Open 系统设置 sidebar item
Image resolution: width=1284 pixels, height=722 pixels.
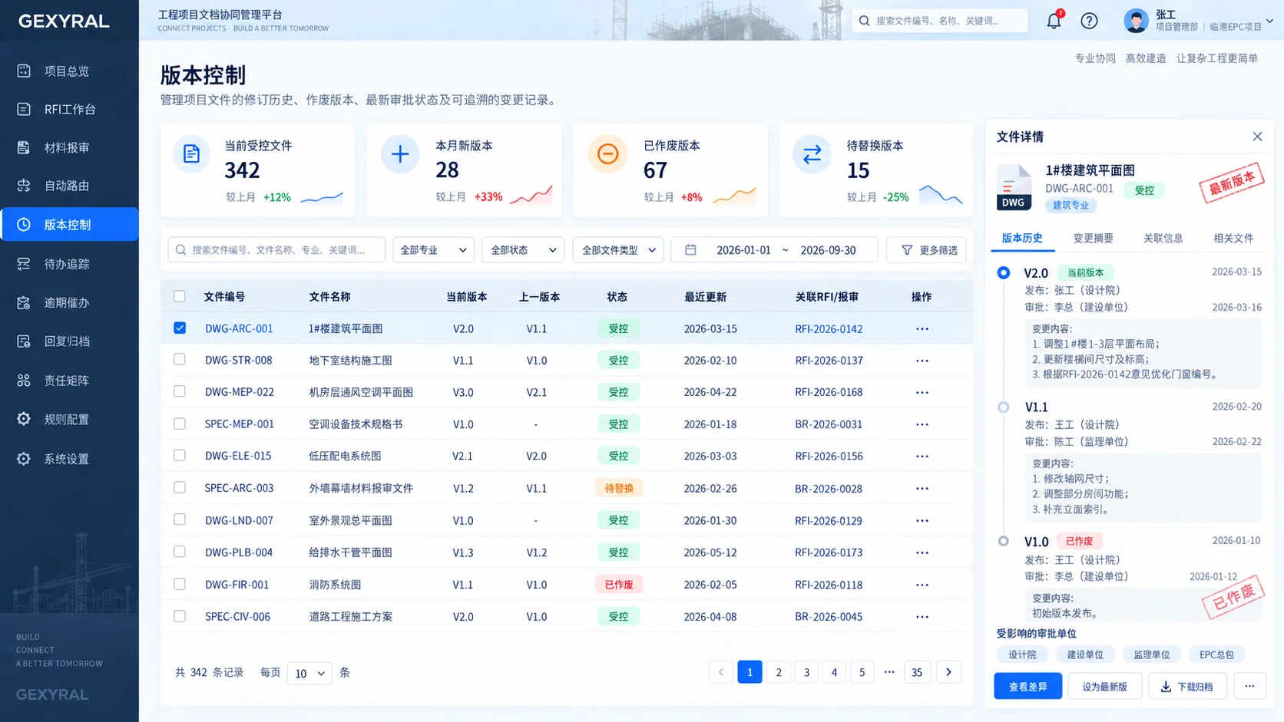coord(69,459)
